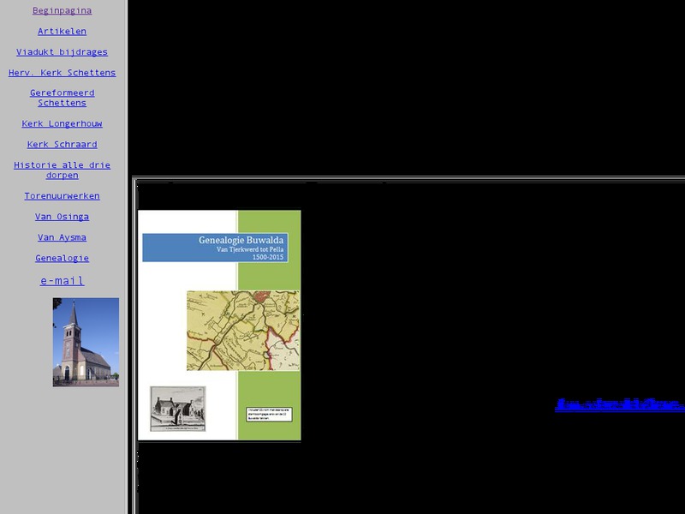Image resolution: width=685 pixels, height=514 pixels.
Task: Visit the Torenuurwerken page
Action: point(62,195)
